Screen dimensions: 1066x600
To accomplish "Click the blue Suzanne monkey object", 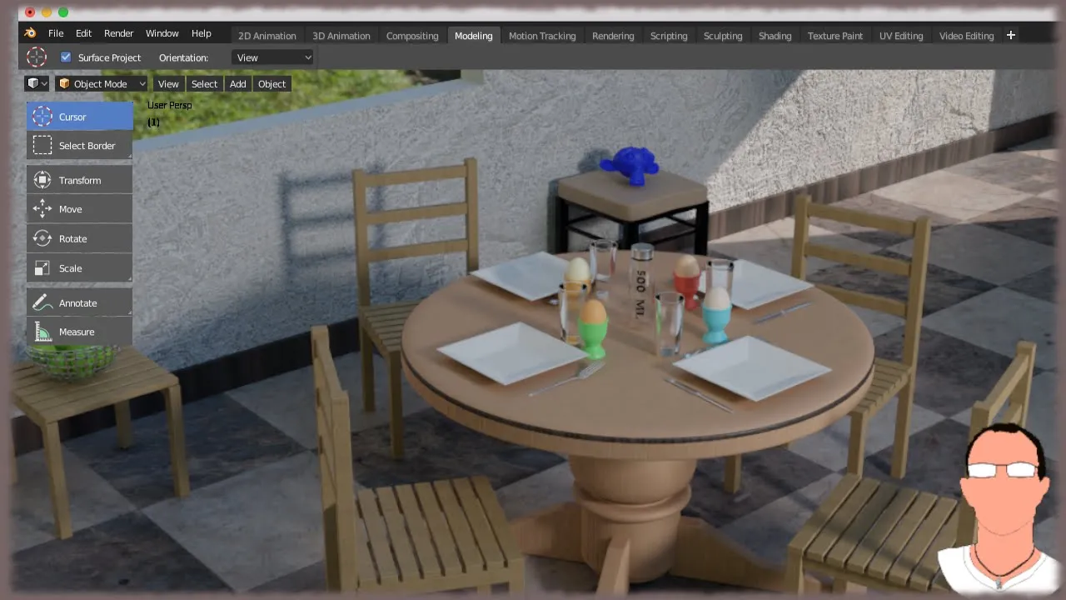I will click(x=631, y=165).
